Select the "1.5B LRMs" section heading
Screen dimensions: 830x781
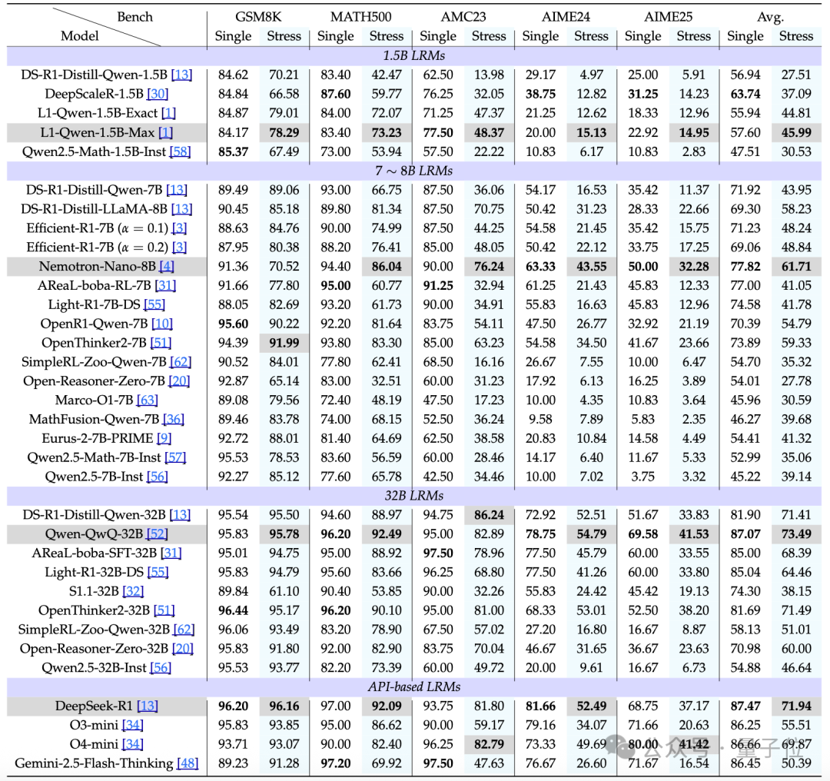point(414,55)
